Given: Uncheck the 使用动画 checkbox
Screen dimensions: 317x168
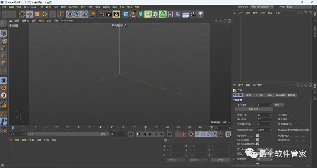Looking at the screenshot, I should [257, 136].
